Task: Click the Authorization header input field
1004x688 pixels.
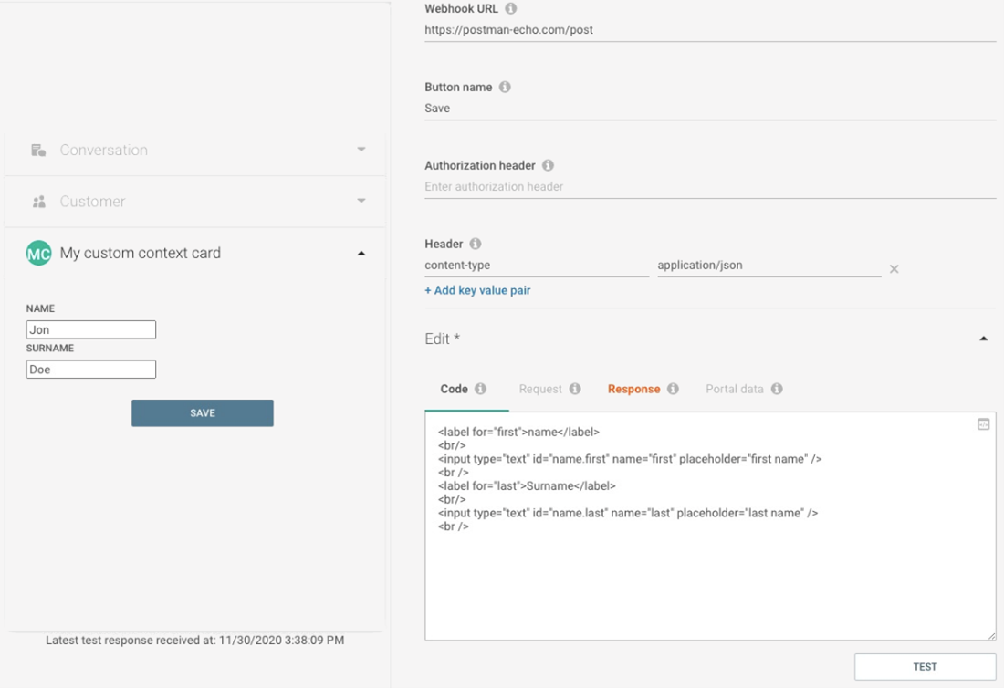Action: (x=709, y=187)
